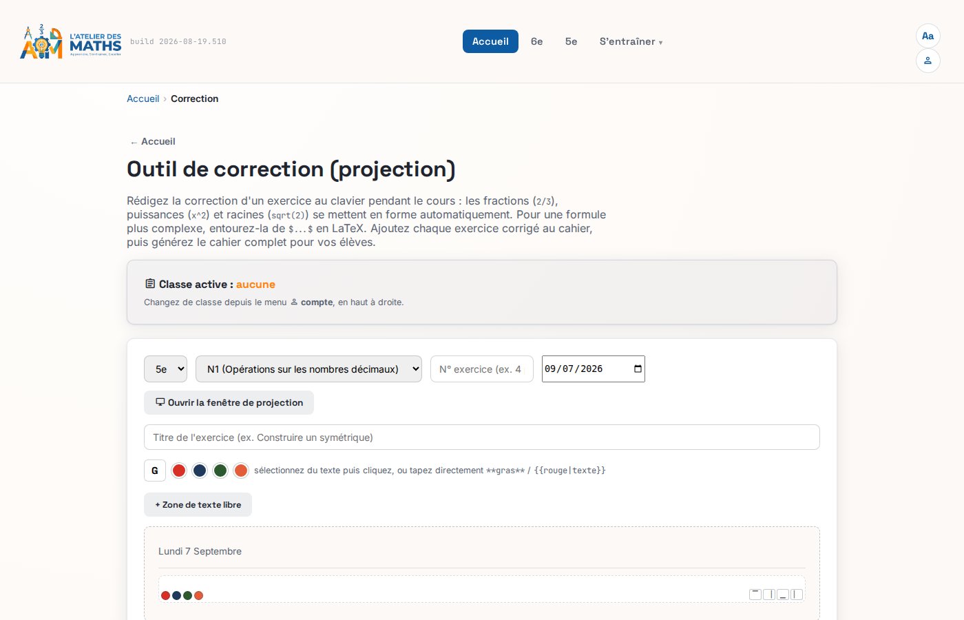Open the 5e class level dropdown

click(x=165, y=369)
